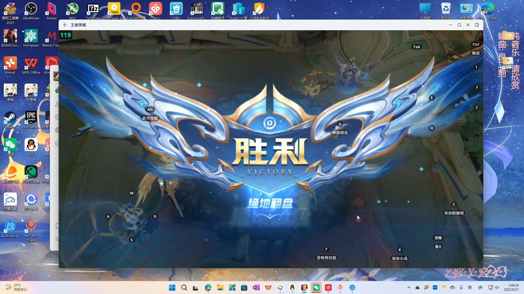Tap the Alt key badge
The height and width of the screenshot is (294, 524).
coord(150,109)
